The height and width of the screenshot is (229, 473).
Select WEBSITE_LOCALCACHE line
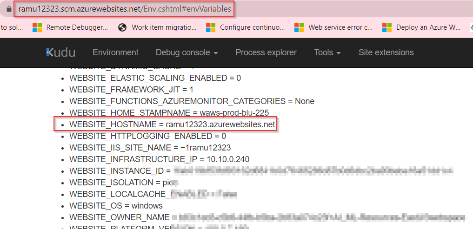(x=153, y=194)
